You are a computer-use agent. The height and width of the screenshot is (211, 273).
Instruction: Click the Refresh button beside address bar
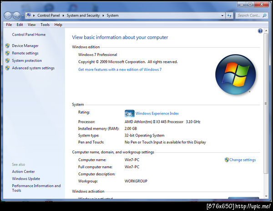(229, 15)
